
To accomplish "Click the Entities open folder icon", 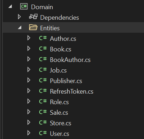I will click(33, 27).
